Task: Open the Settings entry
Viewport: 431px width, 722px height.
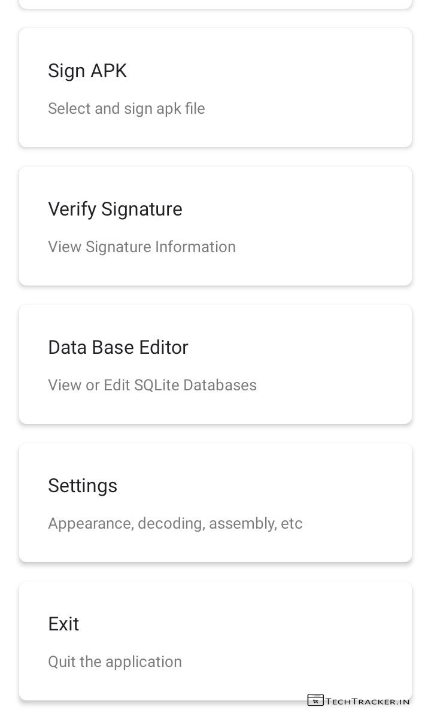Action: (x=83, y=486)
